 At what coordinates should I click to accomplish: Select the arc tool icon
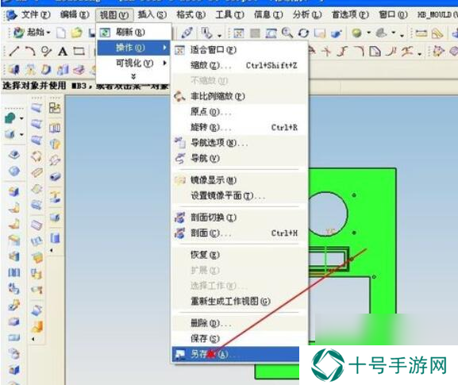click(30, 52)
